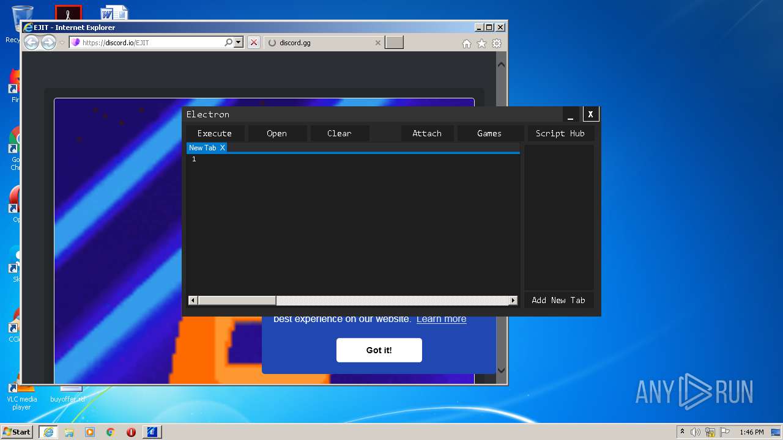
Task: Select buyoffer.rtf desktop file
Action: click(x=67, y=395)
